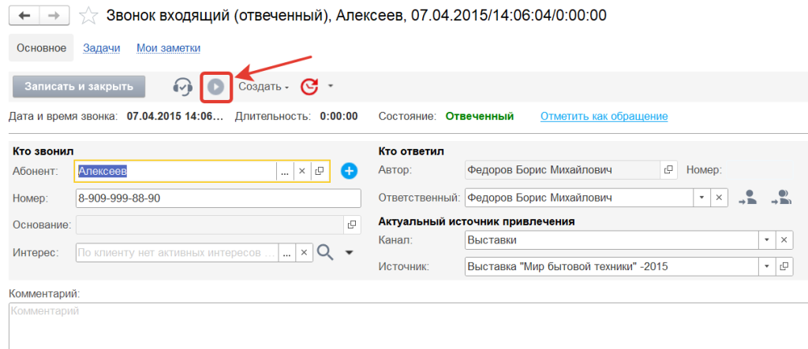Click the magnifier icon next to Интерес
Screen dimensions: 808x349
(x=325, y=252)
